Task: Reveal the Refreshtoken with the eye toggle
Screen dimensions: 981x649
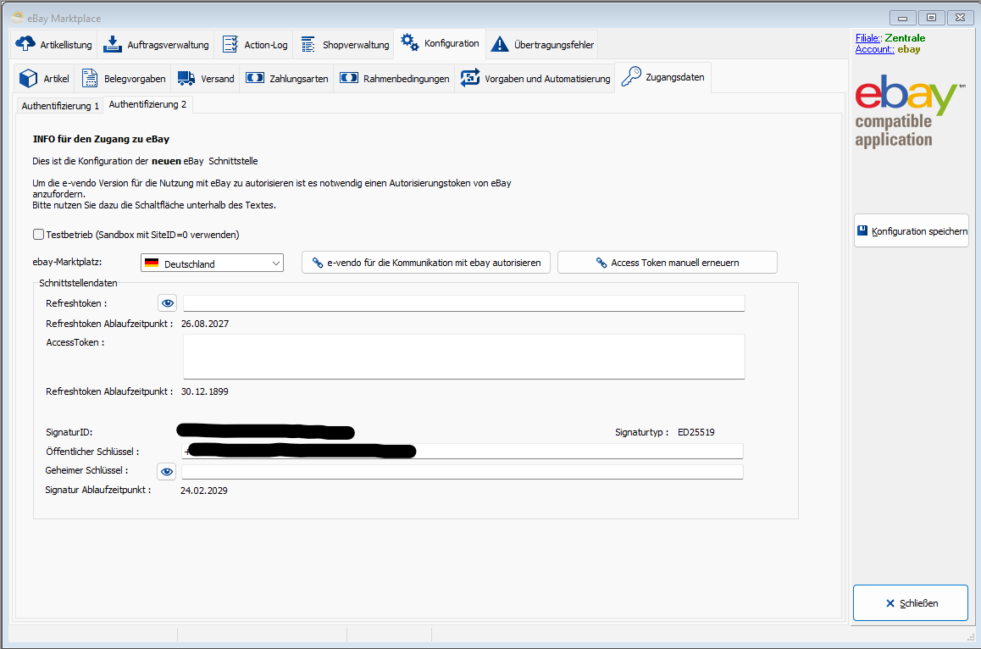Action: coord(167,303)
